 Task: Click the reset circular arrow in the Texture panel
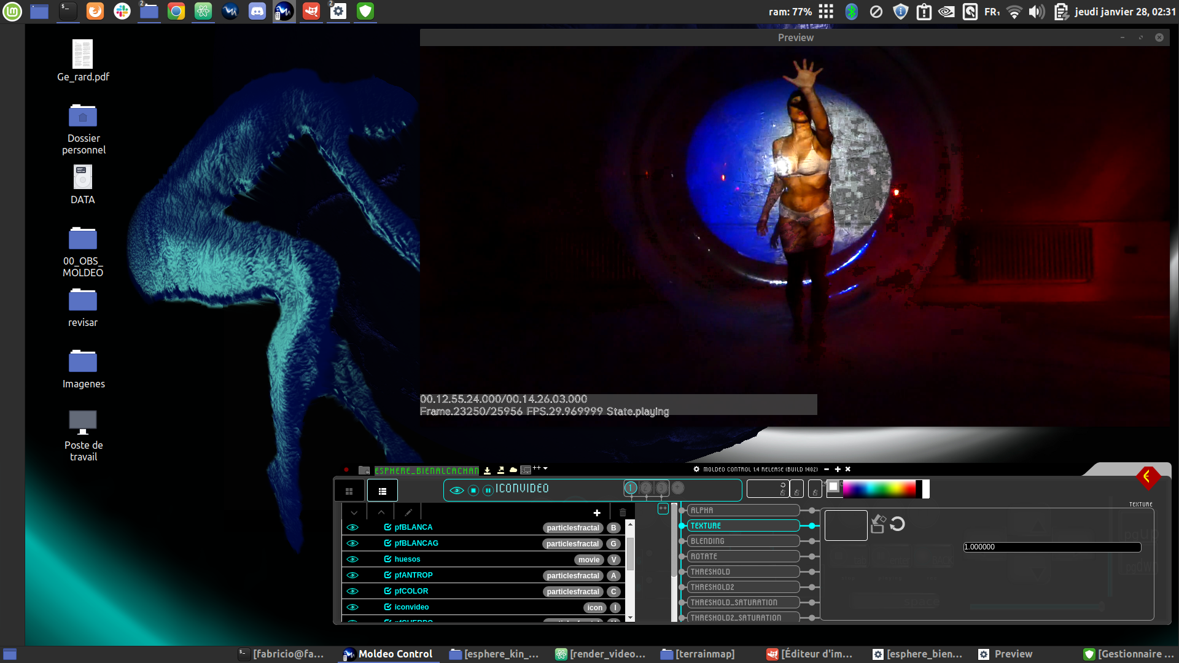pos(897,524)
